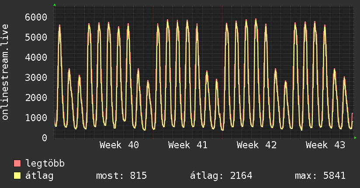Screen dimensions: 360x188
Task: Click the 5000 y-axis value
Action: click(x=36, y=37)
